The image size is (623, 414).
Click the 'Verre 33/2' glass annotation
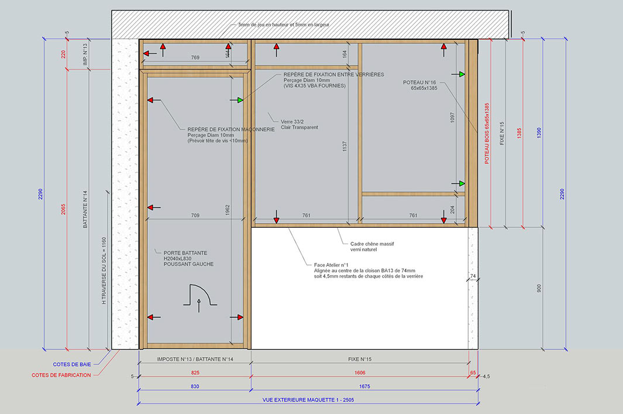point(292,122)
